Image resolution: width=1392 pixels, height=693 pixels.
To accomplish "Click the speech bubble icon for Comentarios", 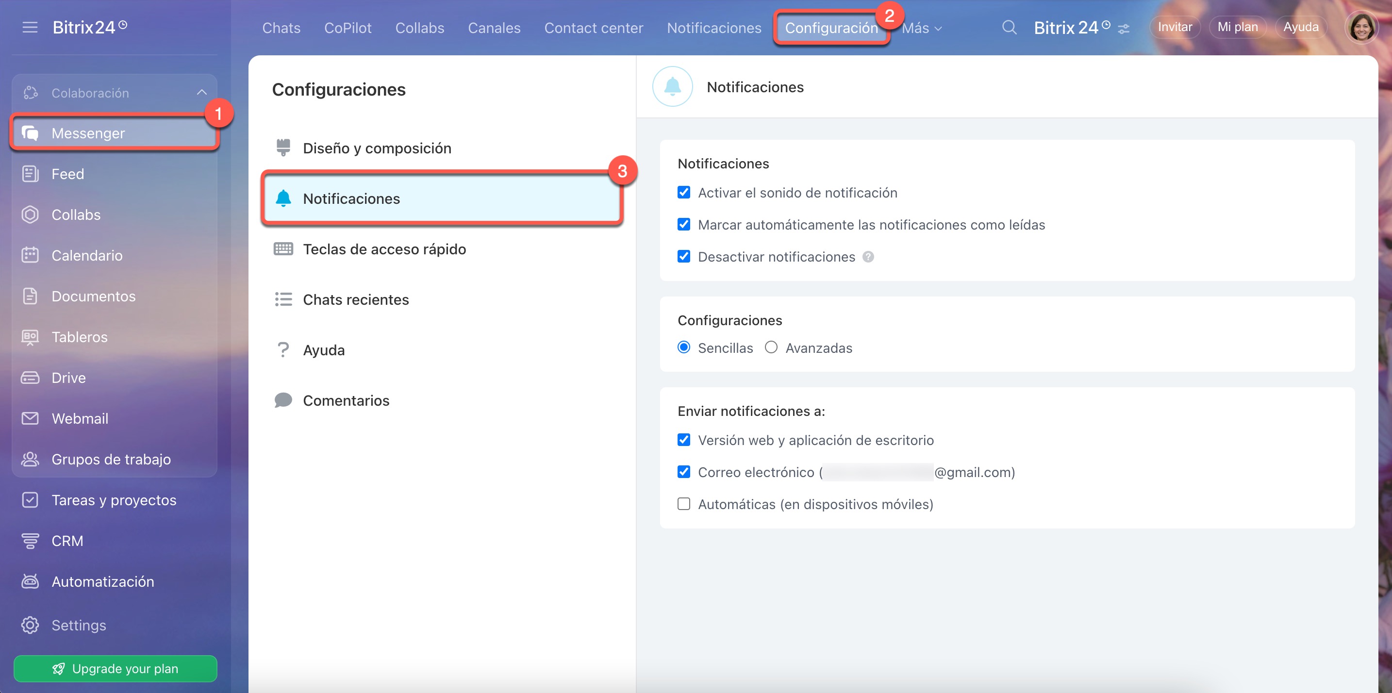I will tap(283, 400).
